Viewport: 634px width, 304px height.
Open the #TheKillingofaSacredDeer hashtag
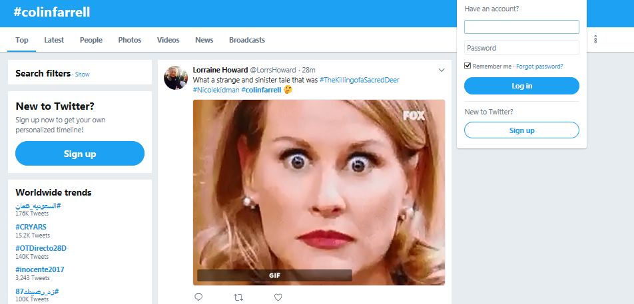coord(360,80)
